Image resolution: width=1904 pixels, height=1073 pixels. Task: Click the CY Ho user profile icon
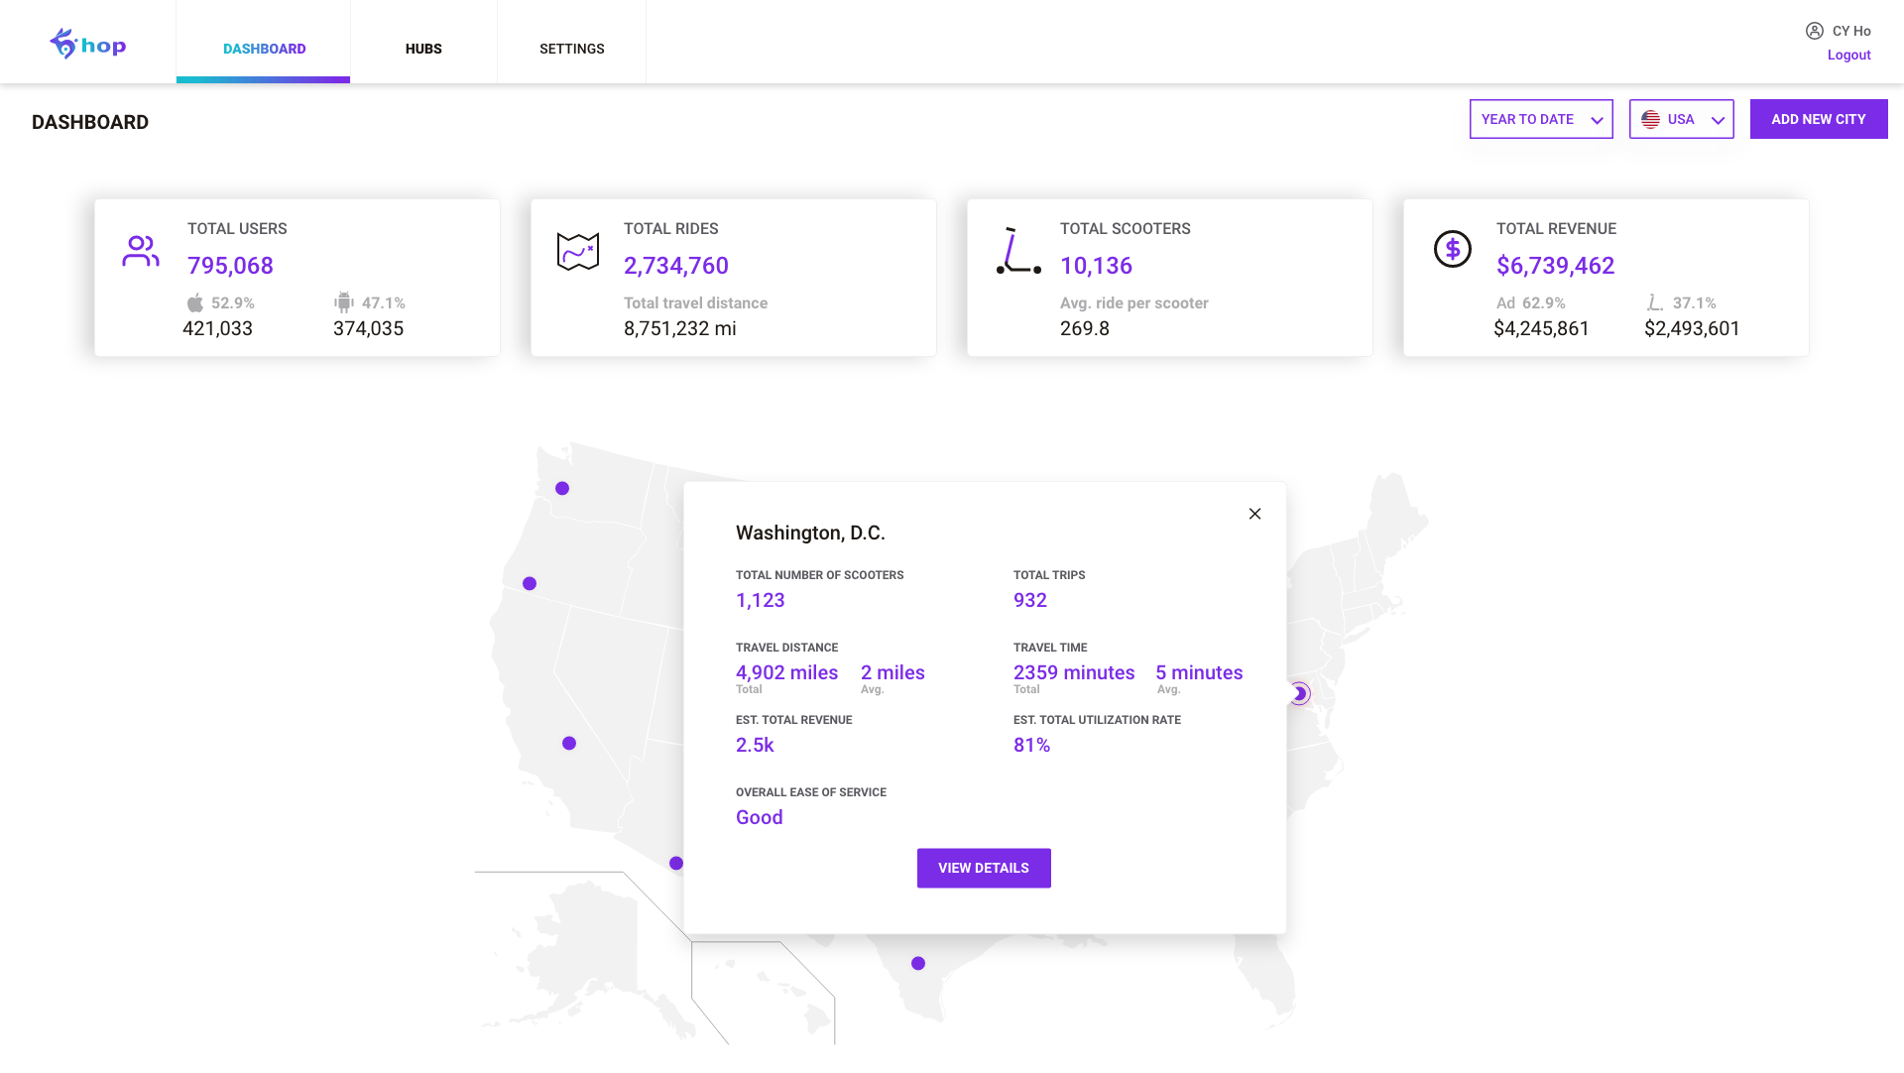coord(1815,31)
